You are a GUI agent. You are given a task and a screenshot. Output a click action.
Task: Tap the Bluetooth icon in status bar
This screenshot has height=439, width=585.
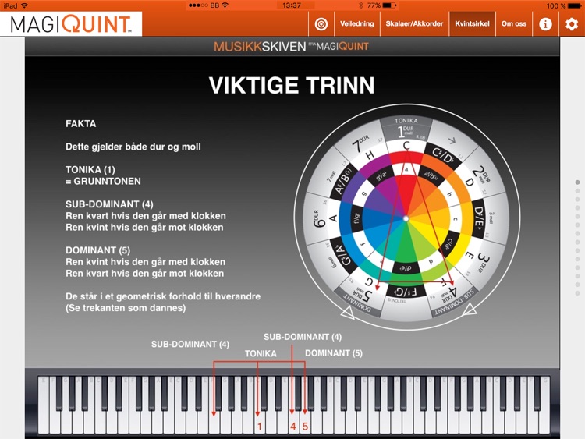360,5
